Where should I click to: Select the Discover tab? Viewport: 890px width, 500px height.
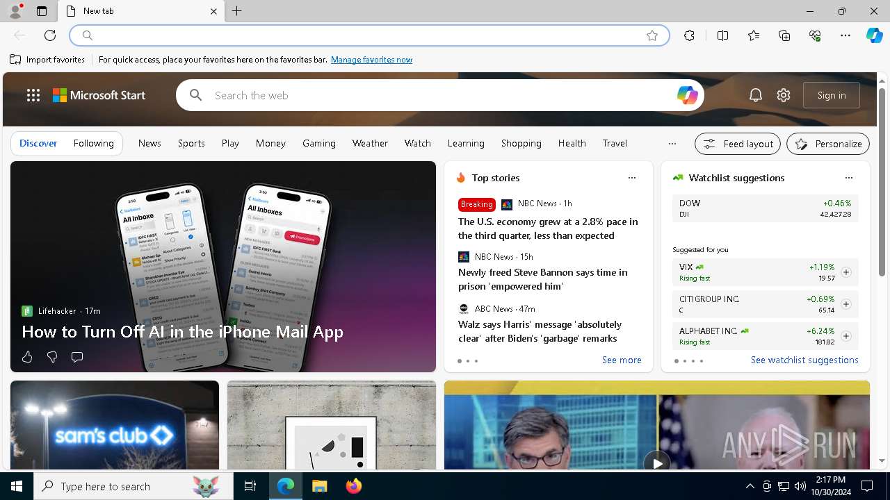pyautogui.click(x=38, y=143)
